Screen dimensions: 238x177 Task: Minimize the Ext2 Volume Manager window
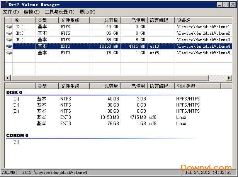tap(219, 5)
